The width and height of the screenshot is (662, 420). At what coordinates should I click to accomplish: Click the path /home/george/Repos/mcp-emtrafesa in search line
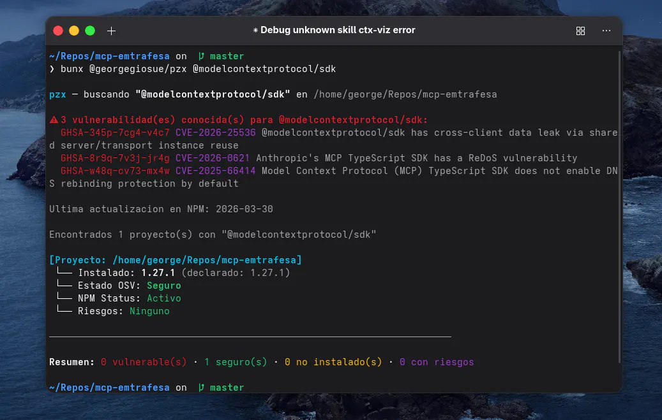[405, 94]
